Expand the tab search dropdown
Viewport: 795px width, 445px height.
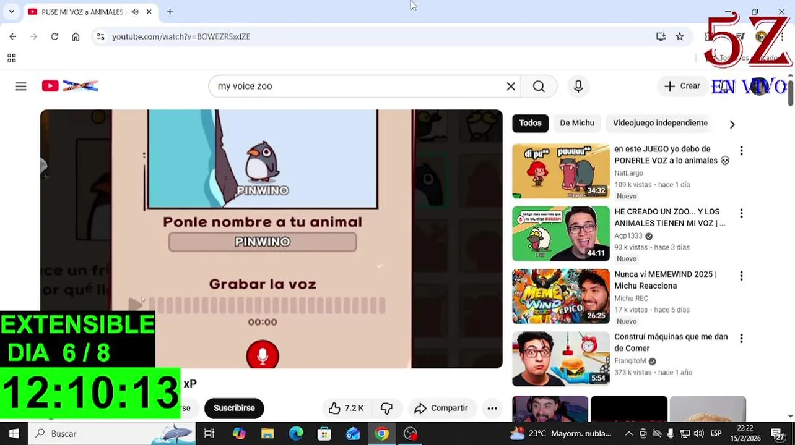pyautogui.click(x=11, y=12)
